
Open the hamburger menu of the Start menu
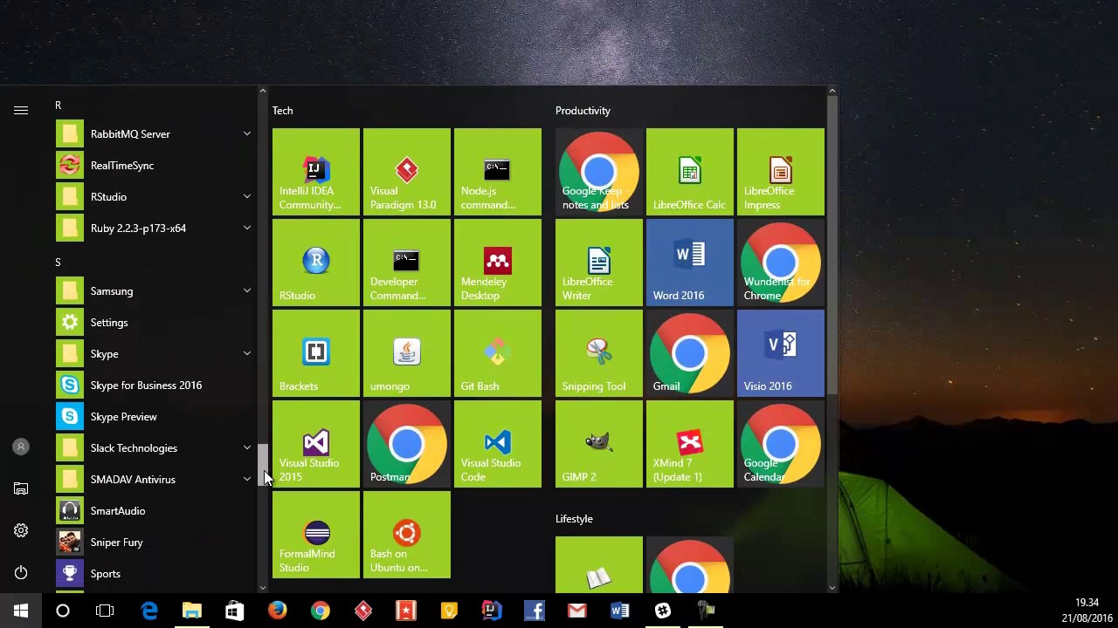21,110
